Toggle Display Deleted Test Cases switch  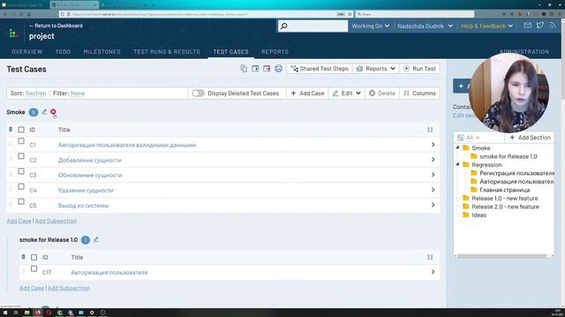point(198,93)
